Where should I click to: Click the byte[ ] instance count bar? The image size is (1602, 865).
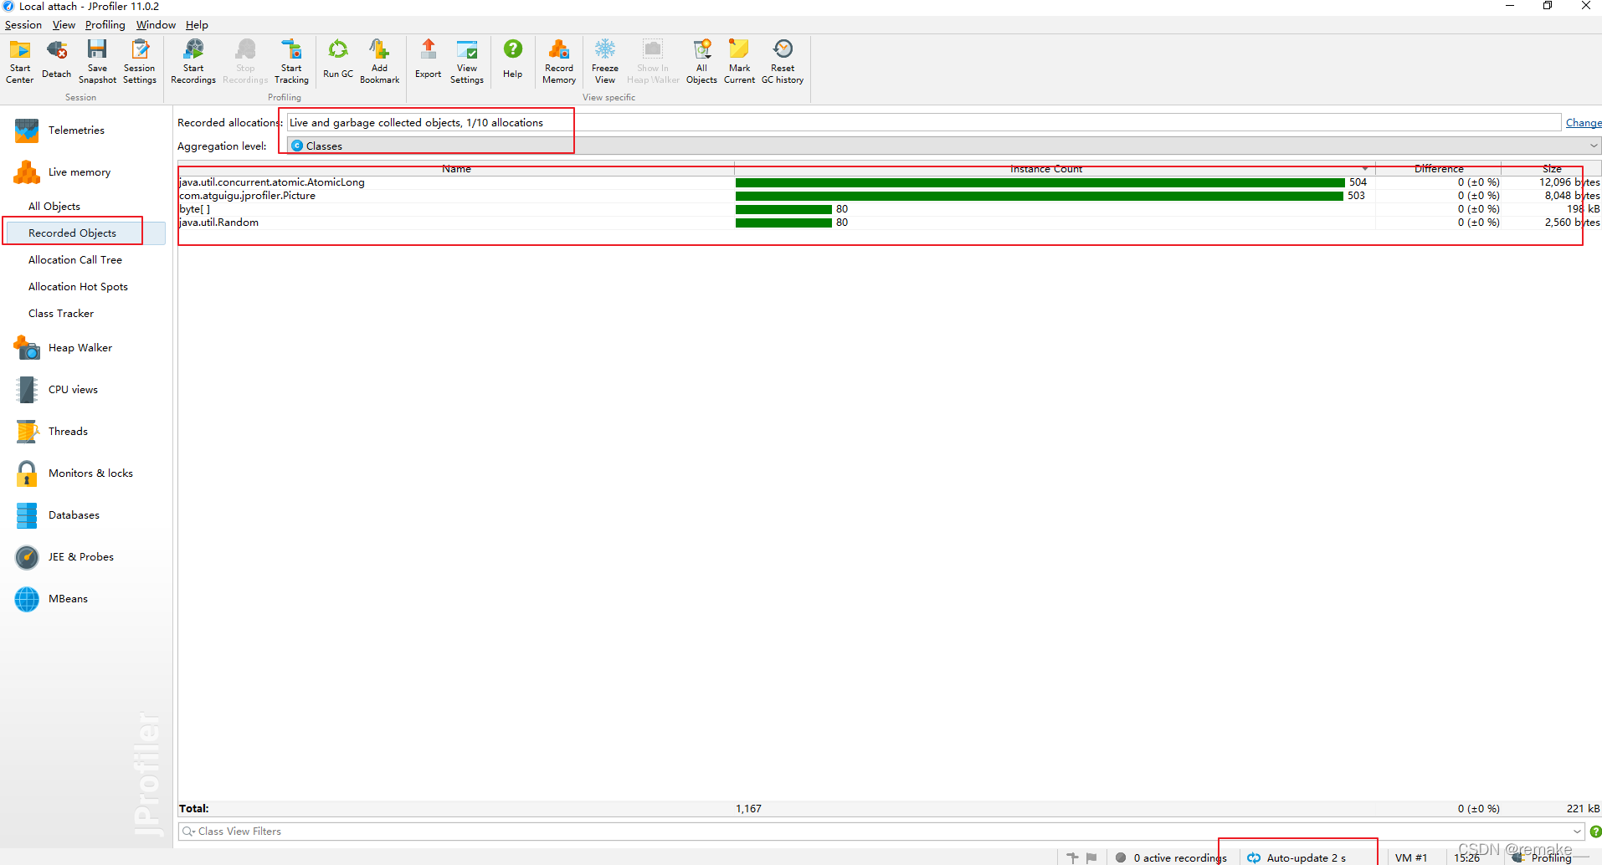pos(783,209)
